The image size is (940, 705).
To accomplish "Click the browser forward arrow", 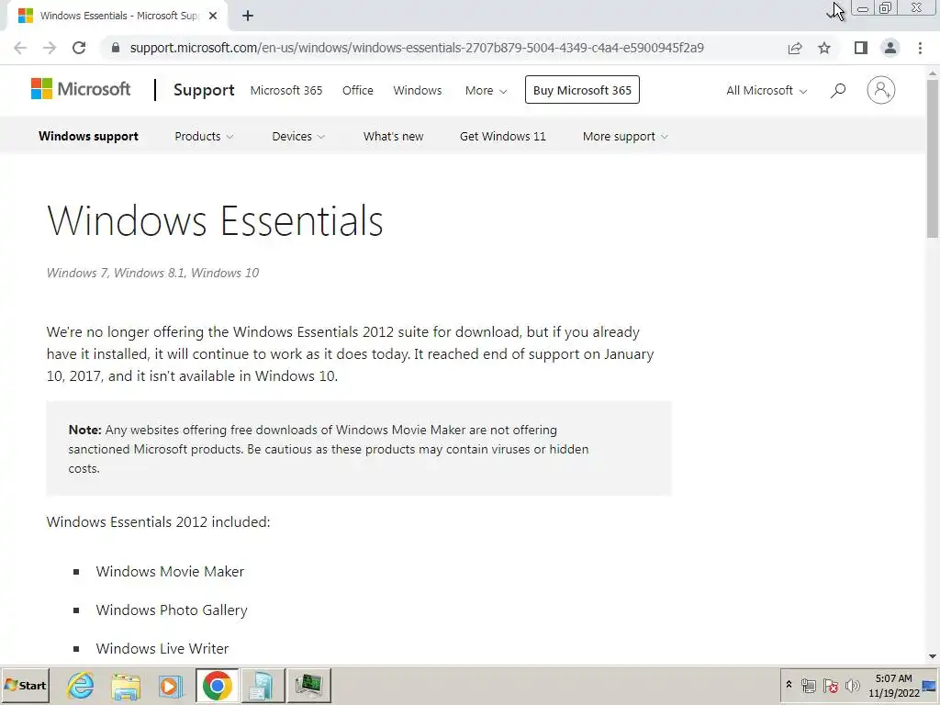I will pyautogui.click(x=50, y=48).
